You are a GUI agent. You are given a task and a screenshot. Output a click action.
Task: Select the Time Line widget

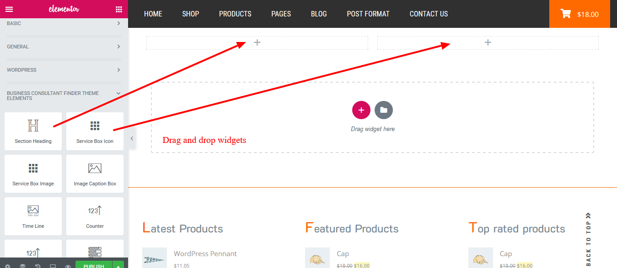coord(33,216)
